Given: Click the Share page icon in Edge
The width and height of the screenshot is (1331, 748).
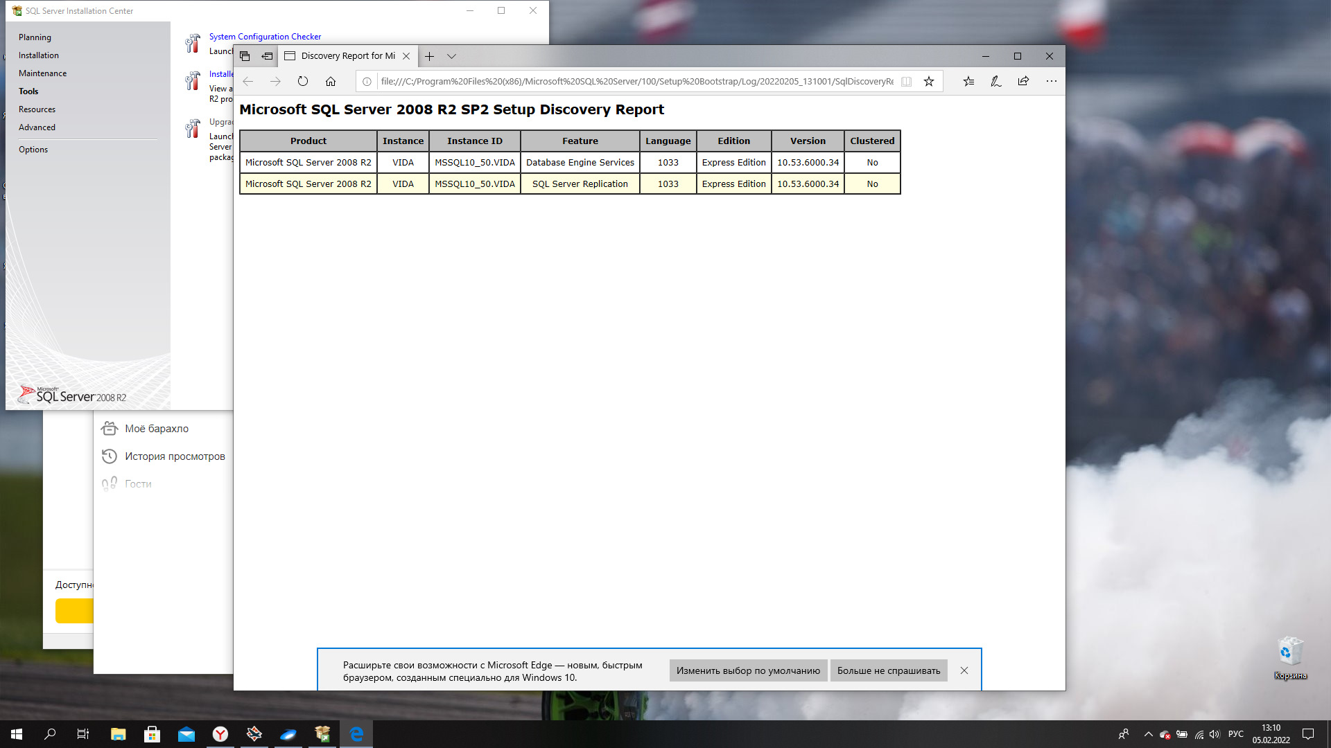Looking at the screenshot, I should click(1023, 82).
